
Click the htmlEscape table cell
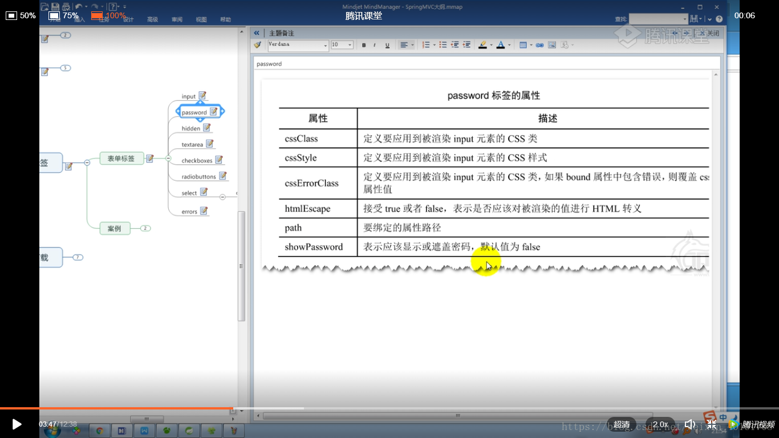[318, 209]
